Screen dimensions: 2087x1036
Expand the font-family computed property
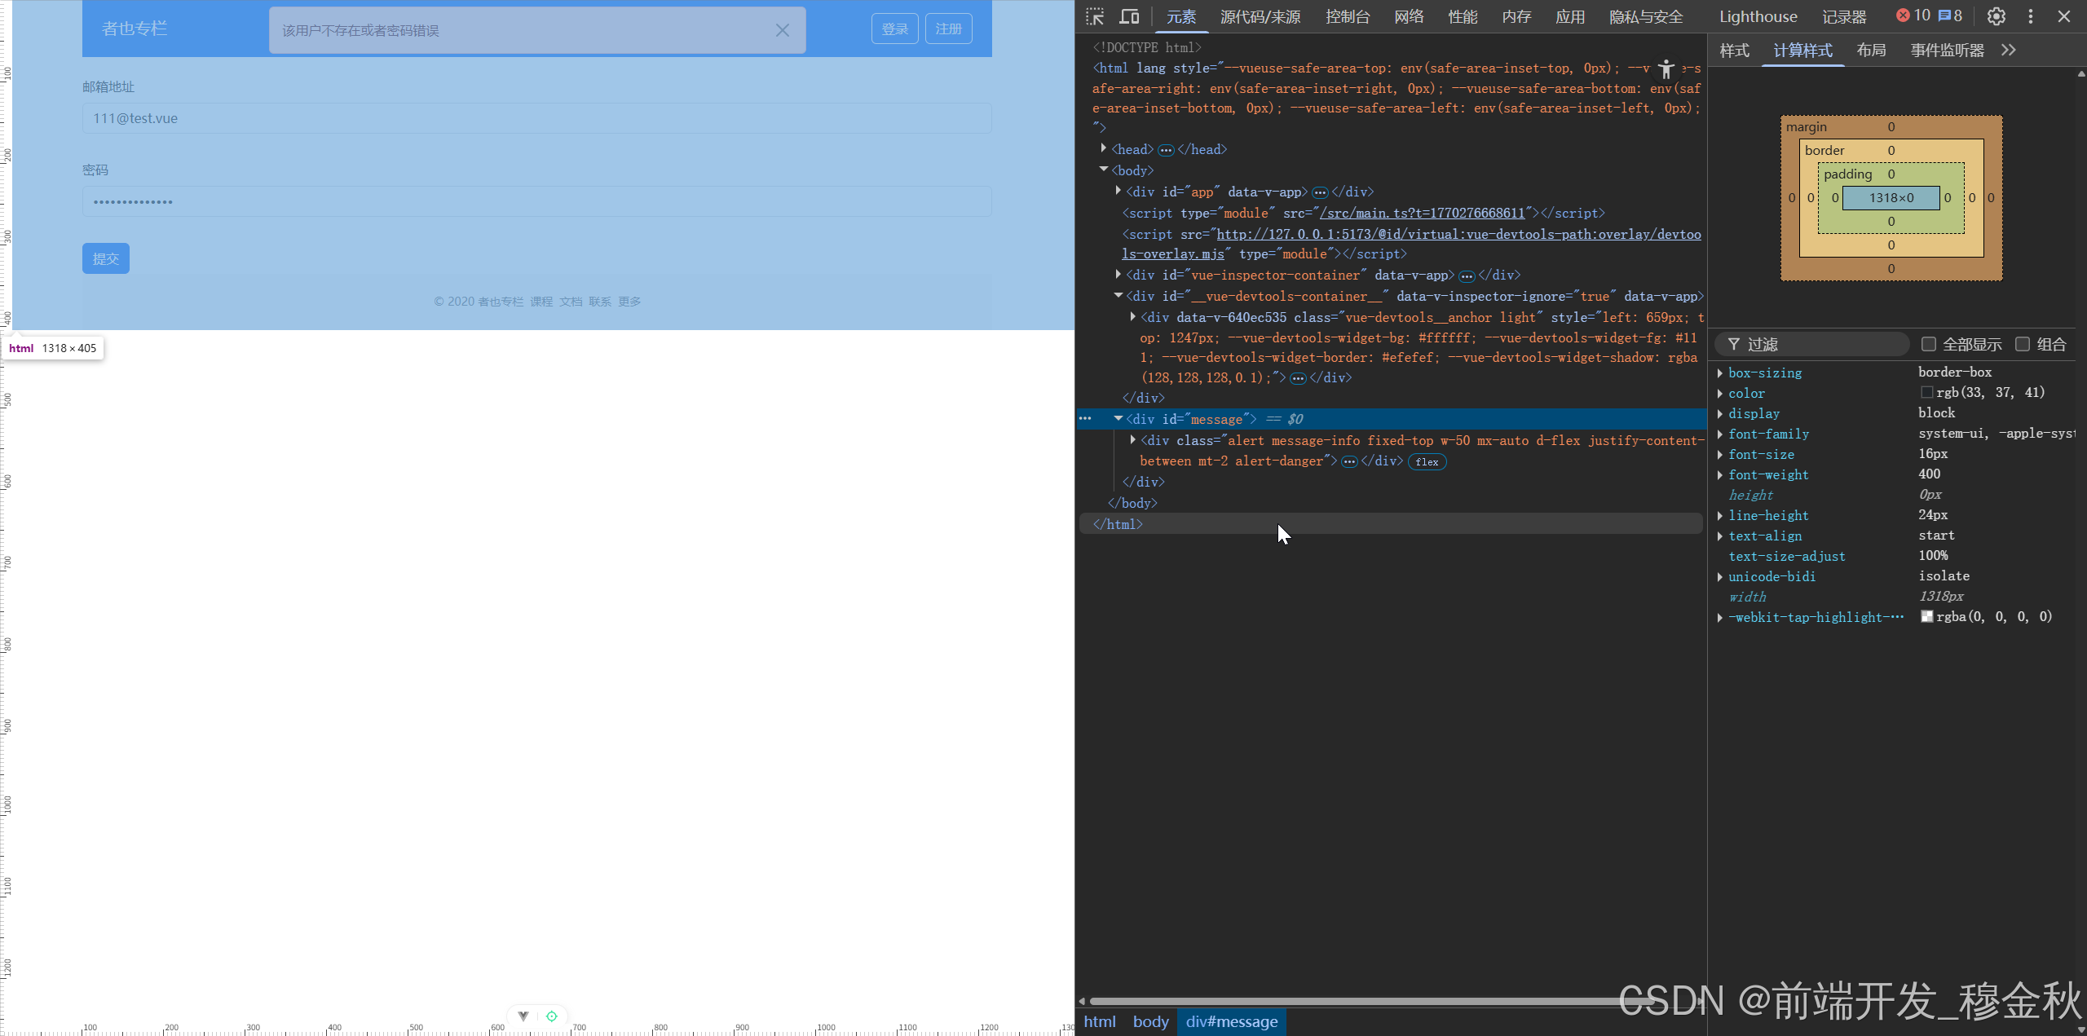pos(1720,434)
